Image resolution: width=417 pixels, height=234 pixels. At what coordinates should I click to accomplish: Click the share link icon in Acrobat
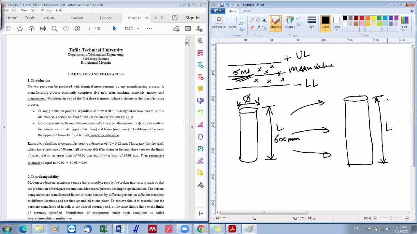click(x=176, y=29)
